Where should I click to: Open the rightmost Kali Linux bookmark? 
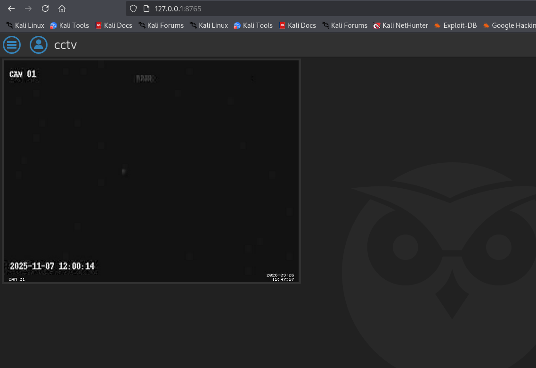[x=209, y=25]
